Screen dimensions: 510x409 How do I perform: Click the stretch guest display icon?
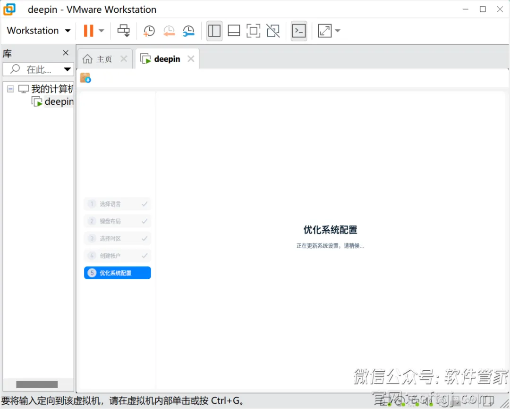(x=324, y=31)
